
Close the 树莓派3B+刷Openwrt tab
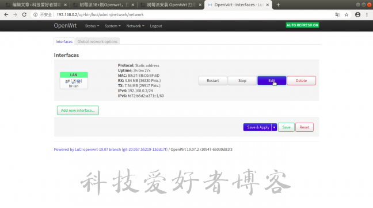tap(133, 5)
